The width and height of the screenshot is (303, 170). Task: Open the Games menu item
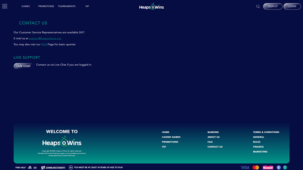(x=26, y=6)
